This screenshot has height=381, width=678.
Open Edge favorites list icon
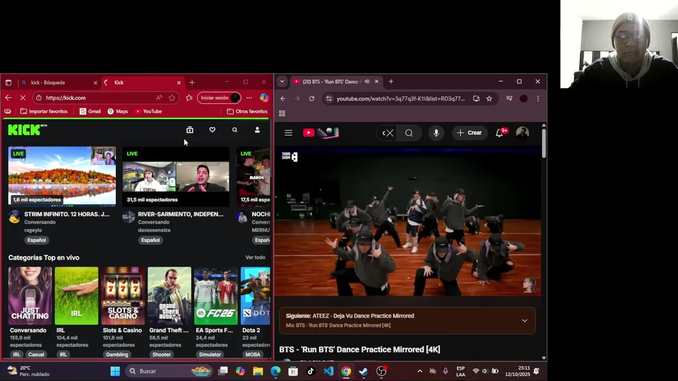[189, 98]
